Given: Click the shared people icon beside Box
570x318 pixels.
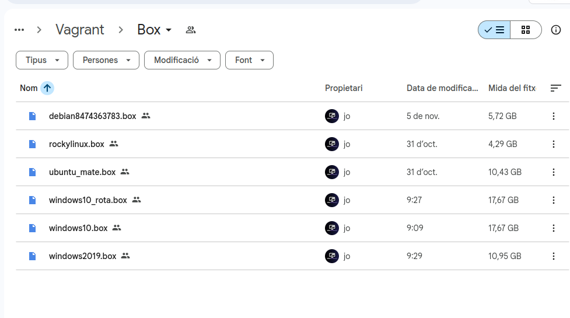Looking at the screenshot, I should pyautogui.click(x=190, y=30).
